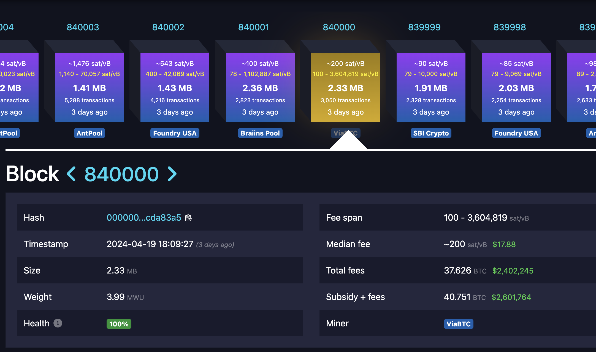Click Foundry USA tag under block 839998
596x352 pixels.
pyautogui.click(x=516, y=133)
